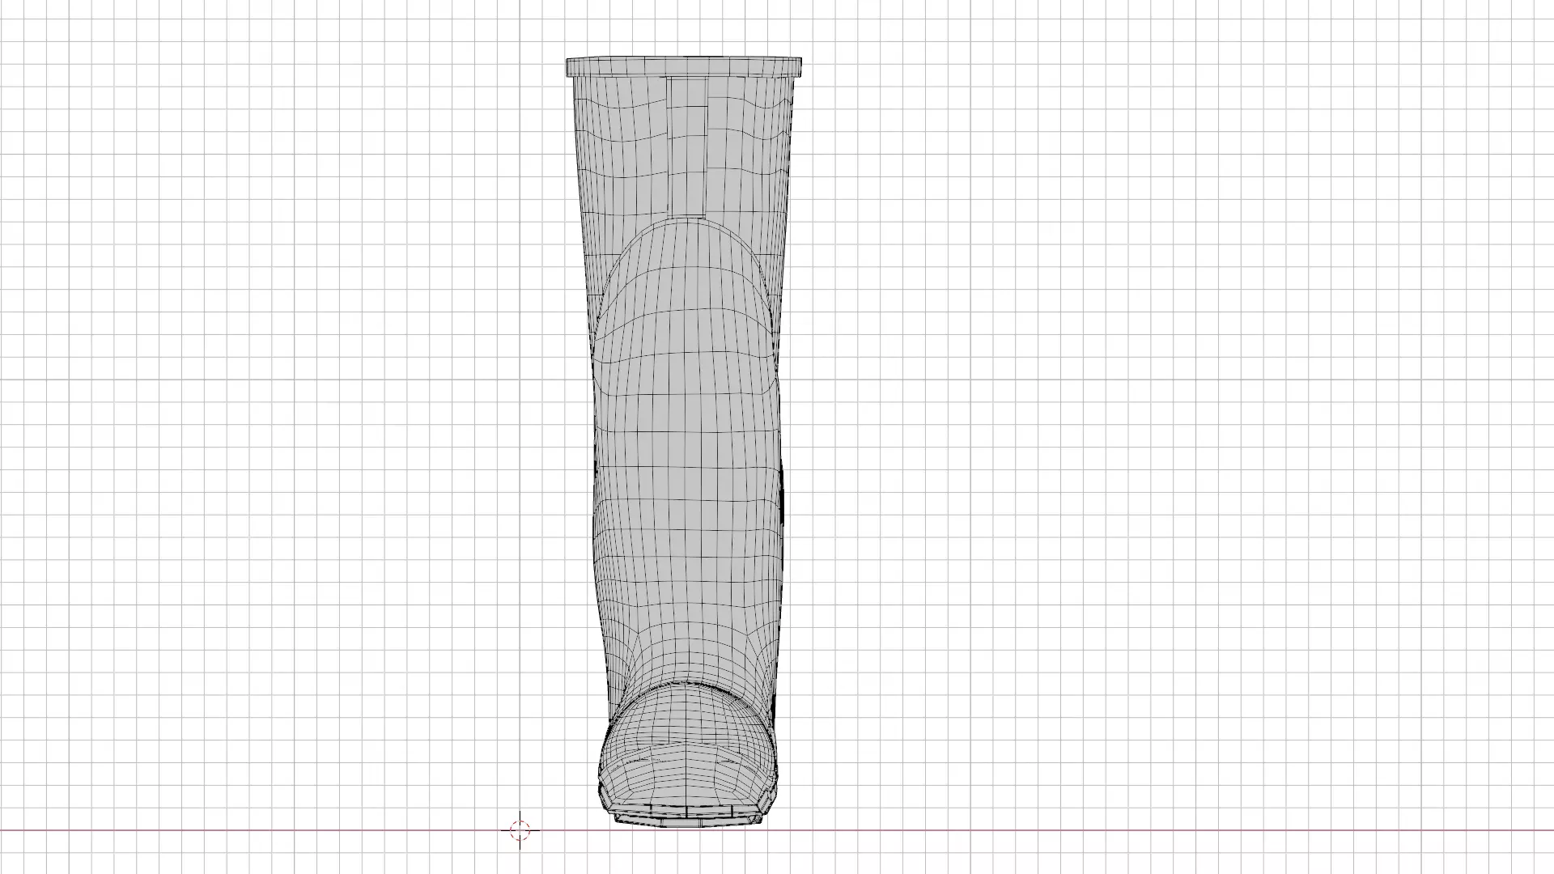The image size is (1554, 874).
Task: Click where the strap meets the arch seam
Action: click(688, 218)
